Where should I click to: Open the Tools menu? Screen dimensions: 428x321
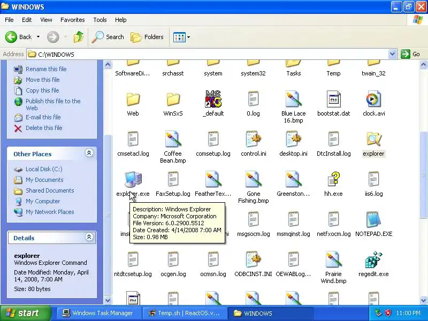tap(100, 20)
